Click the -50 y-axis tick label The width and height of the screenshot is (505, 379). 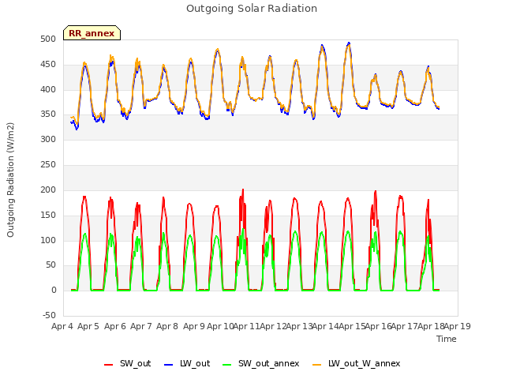pos(49,316)
